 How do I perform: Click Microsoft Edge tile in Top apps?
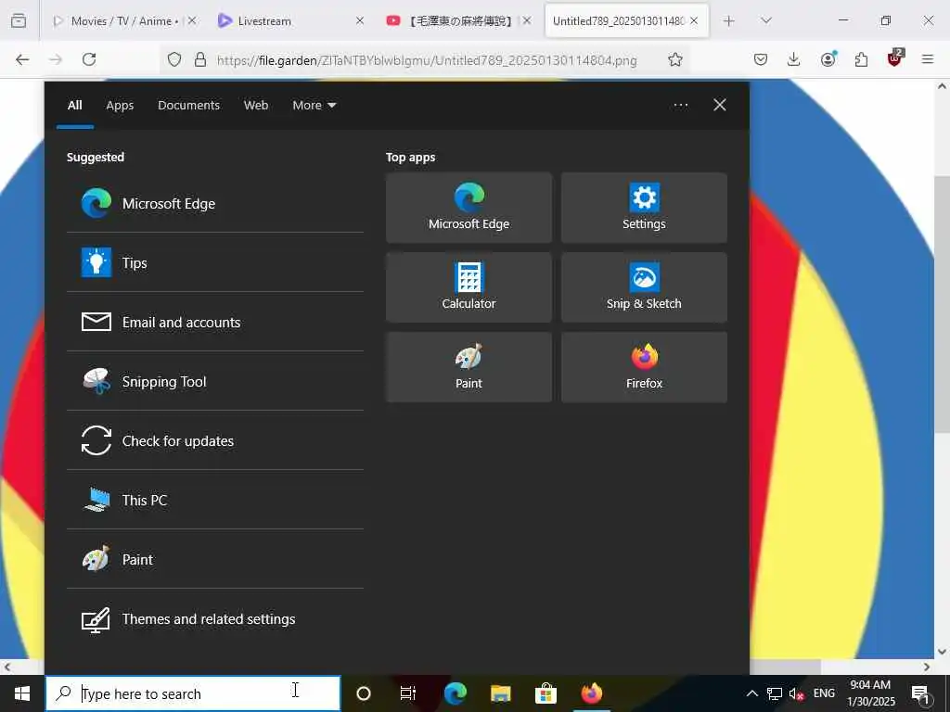point(469,208)
